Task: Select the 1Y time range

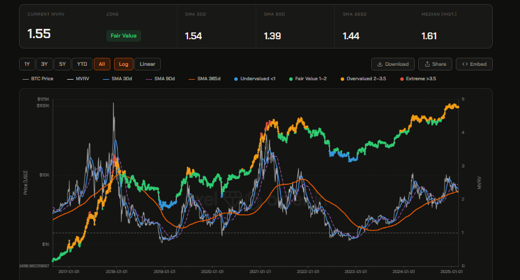Action: click(x=27, y=64)
